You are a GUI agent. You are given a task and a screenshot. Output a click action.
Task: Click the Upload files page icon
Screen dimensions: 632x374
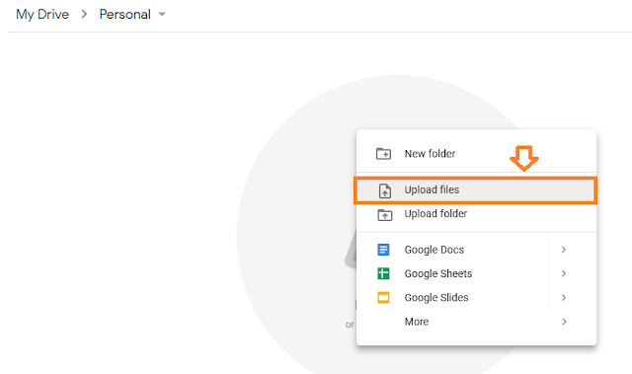pos(385,190)
